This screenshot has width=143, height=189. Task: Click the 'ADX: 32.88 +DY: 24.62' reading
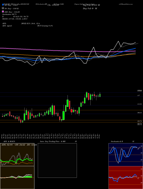pyautogui.click(x=13, y=145)
